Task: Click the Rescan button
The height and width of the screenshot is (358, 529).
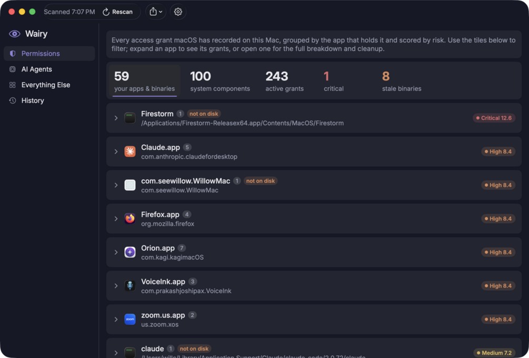Action: point(117,12)
